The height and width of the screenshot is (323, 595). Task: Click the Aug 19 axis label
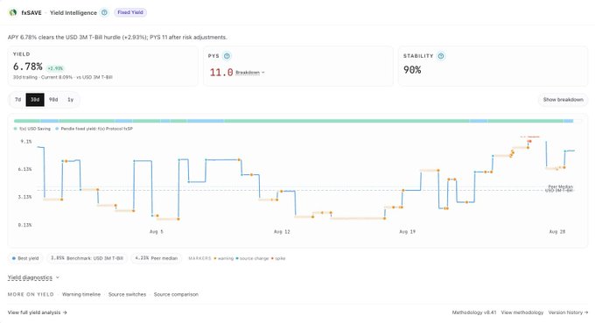tap(407, 232)
